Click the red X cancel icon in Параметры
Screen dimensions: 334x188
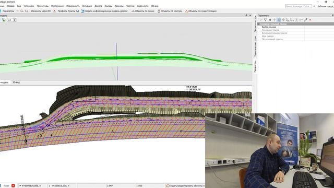(310, 20)
